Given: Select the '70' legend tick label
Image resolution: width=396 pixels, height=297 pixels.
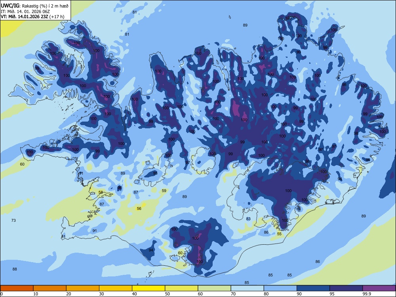Looking at the screenshot, I should (x=233, y=294).
